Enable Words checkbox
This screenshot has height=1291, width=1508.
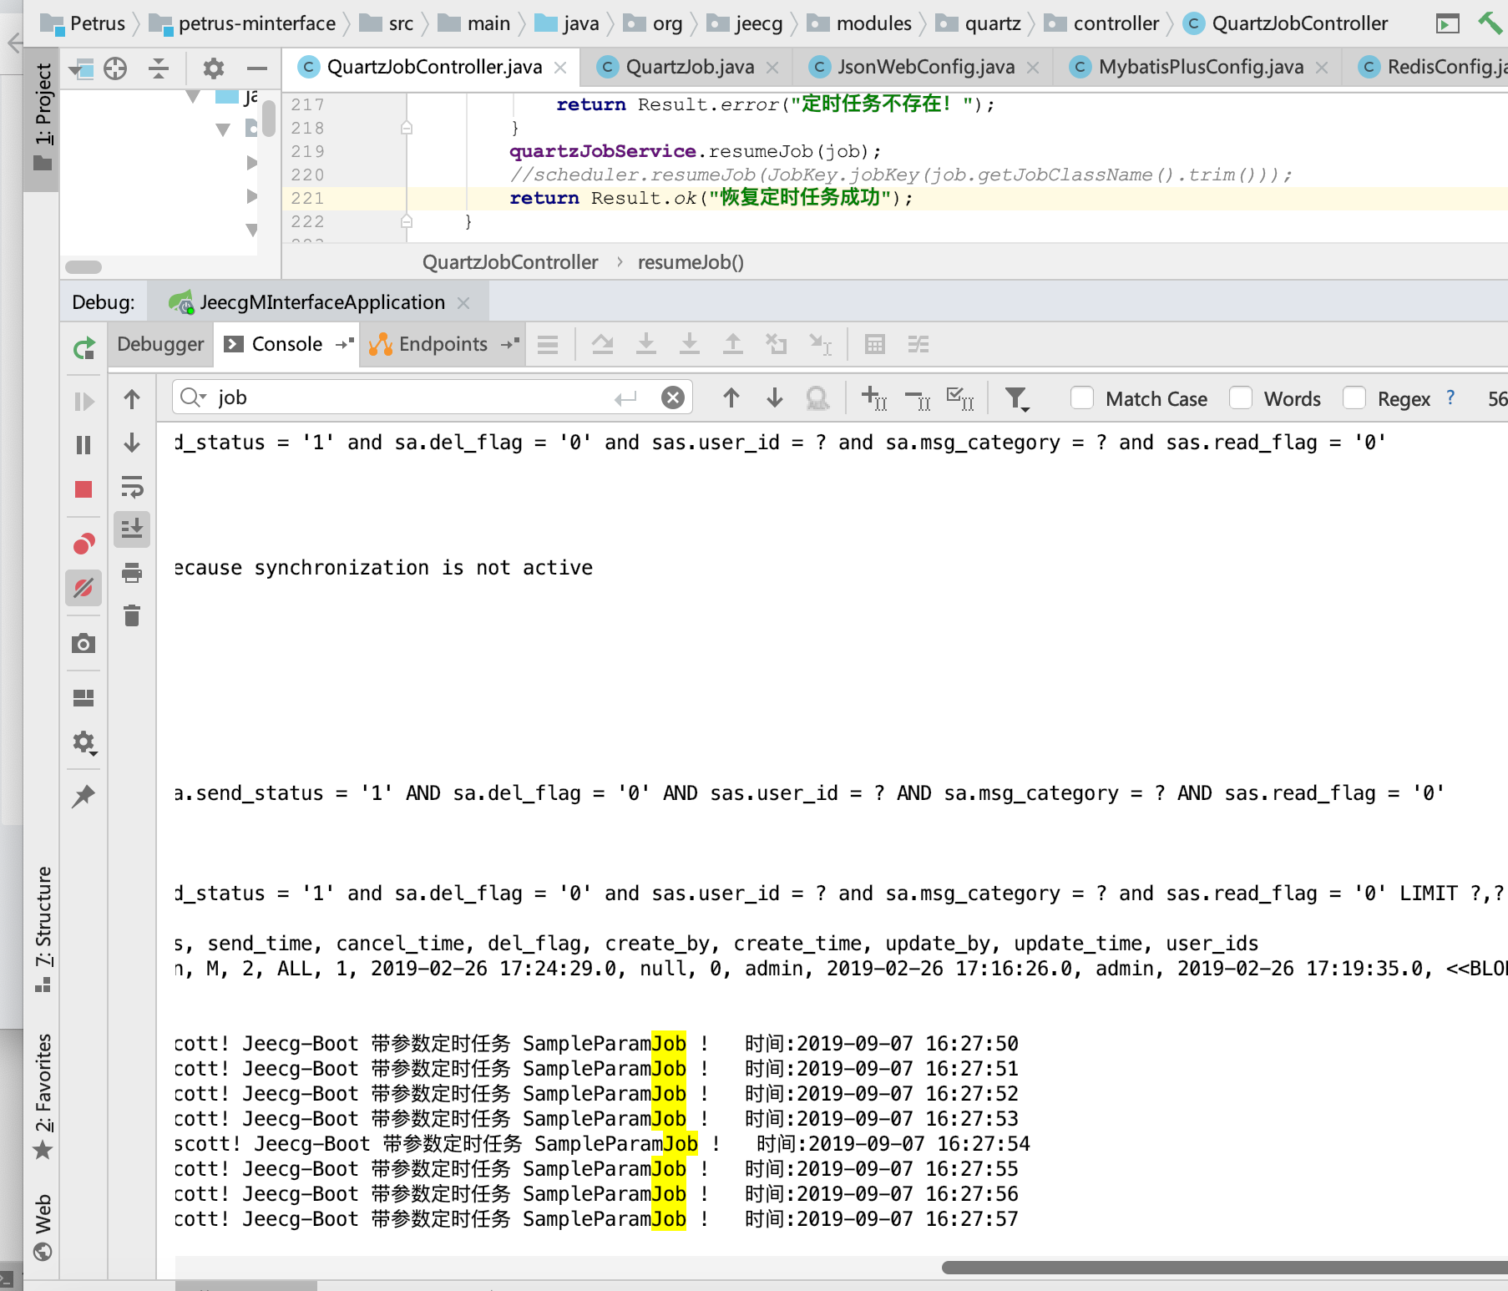pyautogui.click(x=1241, y=398)
